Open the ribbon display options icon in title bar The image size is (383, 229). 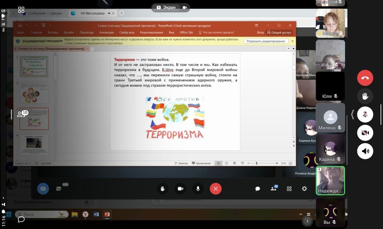tap(256, 25)
